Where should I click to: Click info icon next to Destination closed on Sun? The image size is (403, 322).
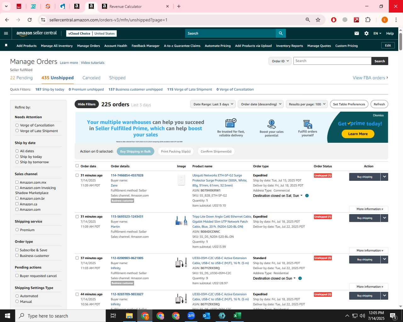click(x=300, y=278)
